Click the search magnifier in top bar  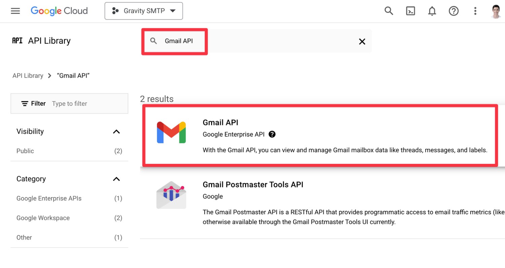(x=389, y=11)
